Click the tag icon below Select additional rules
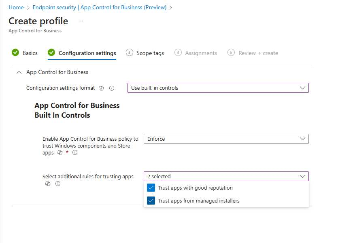This screenshot has width=338, height=243. 48,184
